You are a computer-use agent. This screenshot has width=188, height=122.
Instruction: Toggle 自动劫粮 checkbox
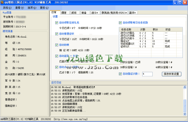57,45
